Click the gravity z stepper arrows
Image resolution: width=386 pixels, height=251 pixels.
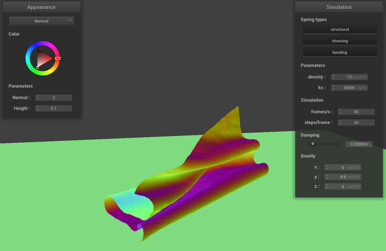(x=327, y=187)
